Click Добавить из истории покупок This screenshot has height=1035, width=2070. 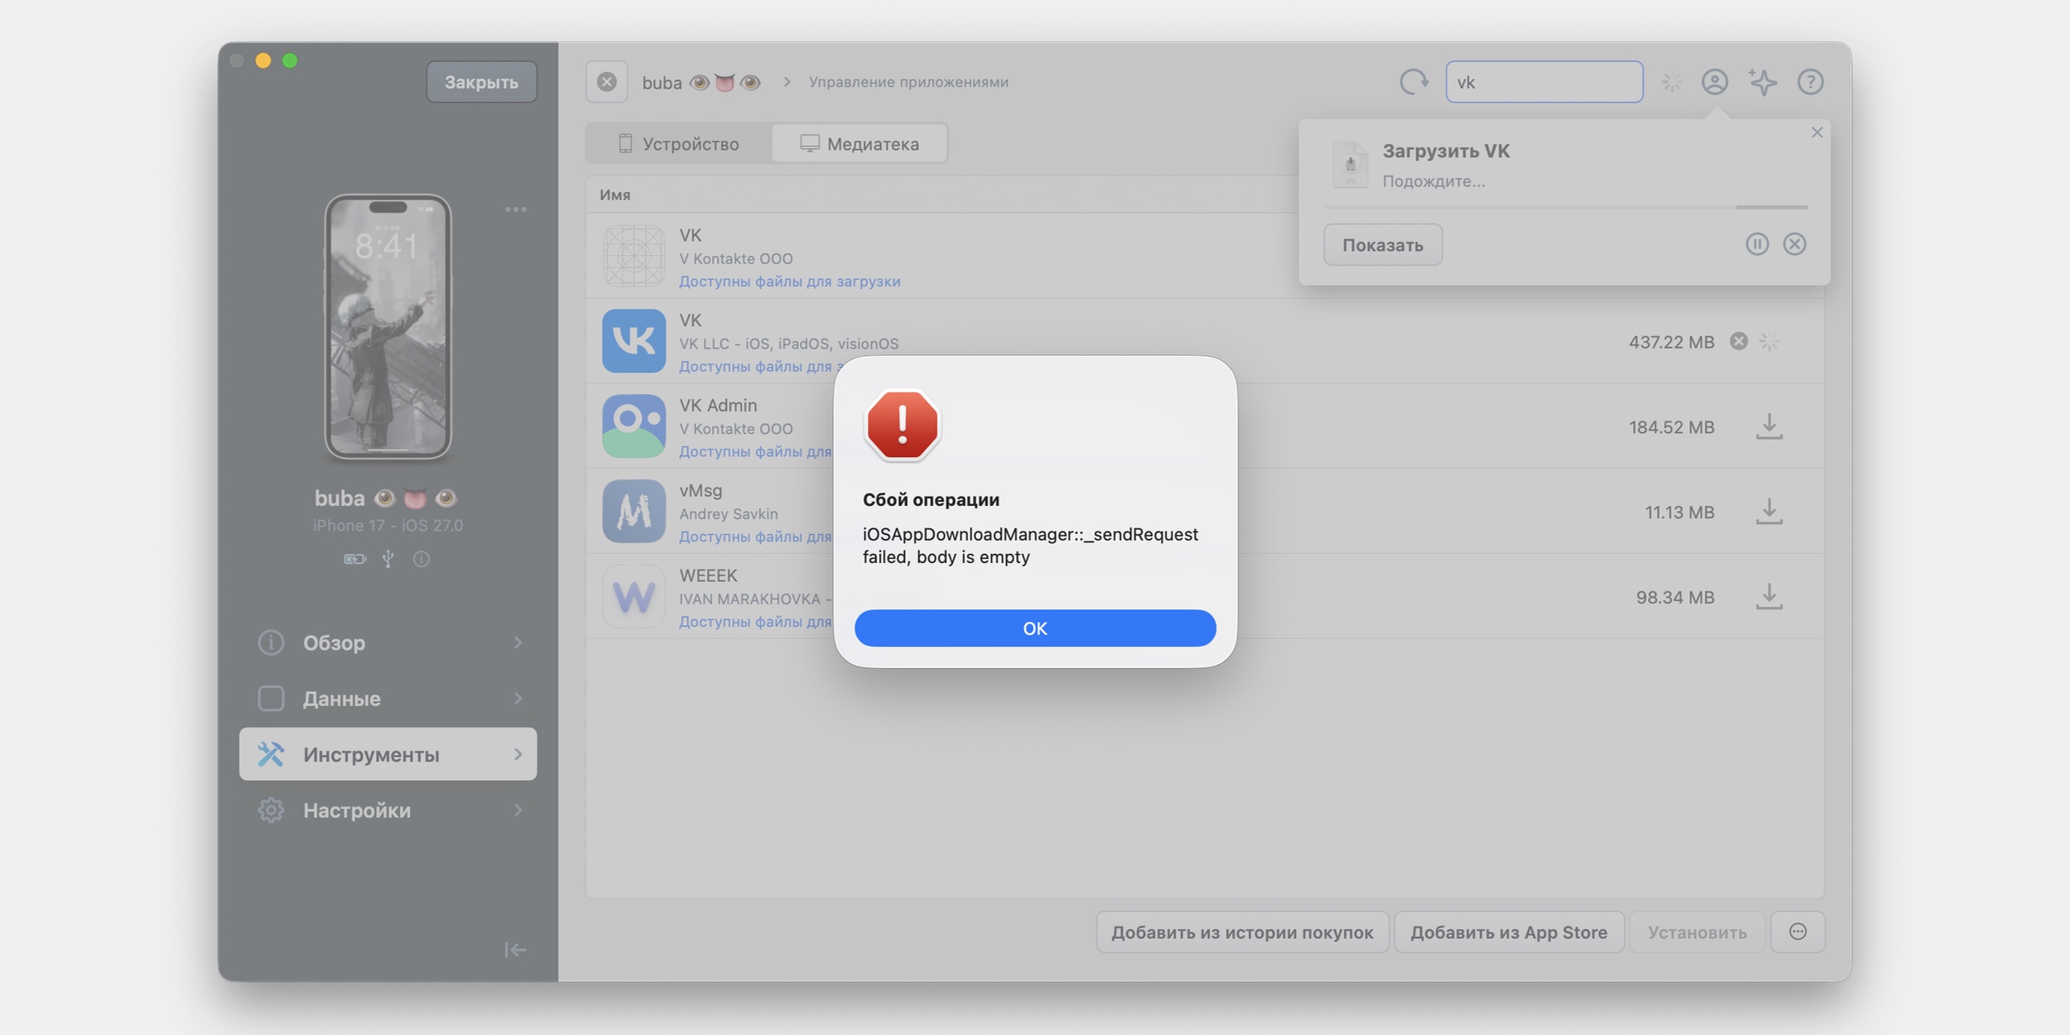[1242, 932]
